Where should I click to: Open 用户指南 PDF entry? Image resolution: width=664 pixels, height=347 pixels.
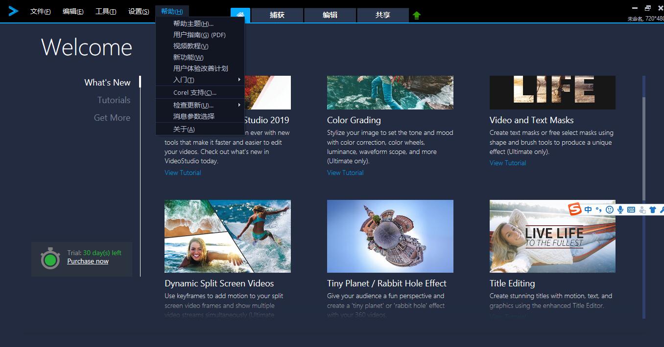pos(200,35)
